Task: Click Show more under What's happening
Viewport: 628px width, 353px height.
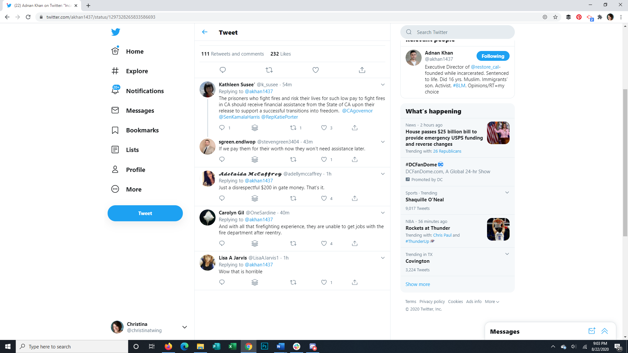Action: click(x=418, y=284)
